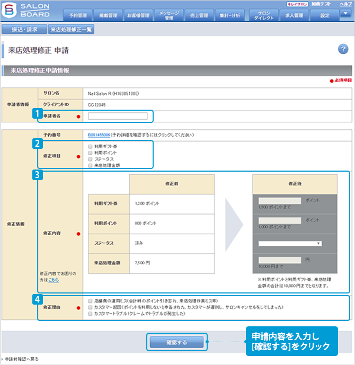Open reservation number B001455086 link
The width and height of the screenshot is (355, 365).
[100, 135]
